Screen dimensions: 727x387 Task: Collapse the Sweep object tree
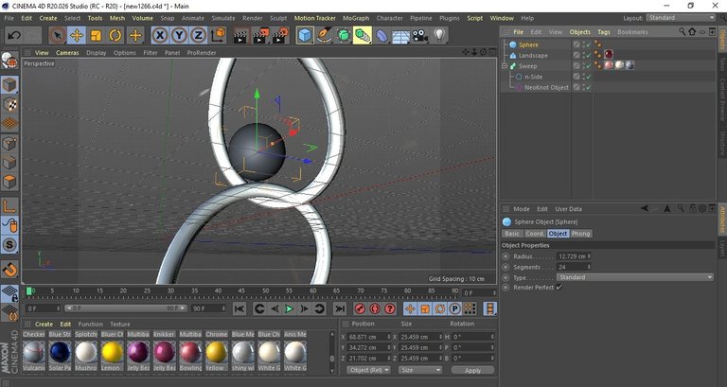[x=505, y=66]
